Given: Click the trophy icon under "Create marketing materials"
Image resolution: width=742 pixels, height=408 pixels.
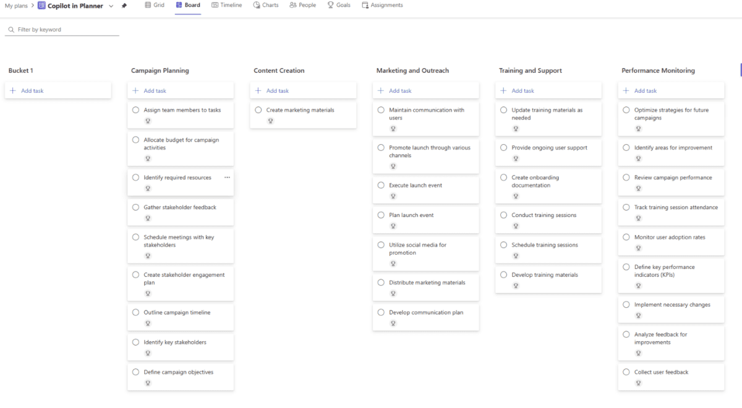Looking at the screenshot, I should (x=271, y=121).
